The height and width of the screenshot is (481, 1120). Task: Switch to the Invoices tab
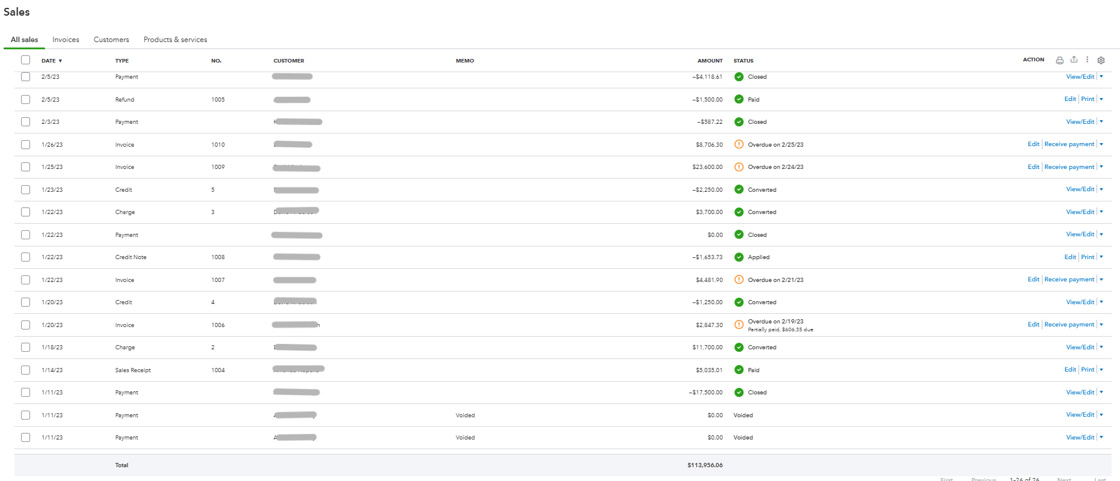coord(66,40)
